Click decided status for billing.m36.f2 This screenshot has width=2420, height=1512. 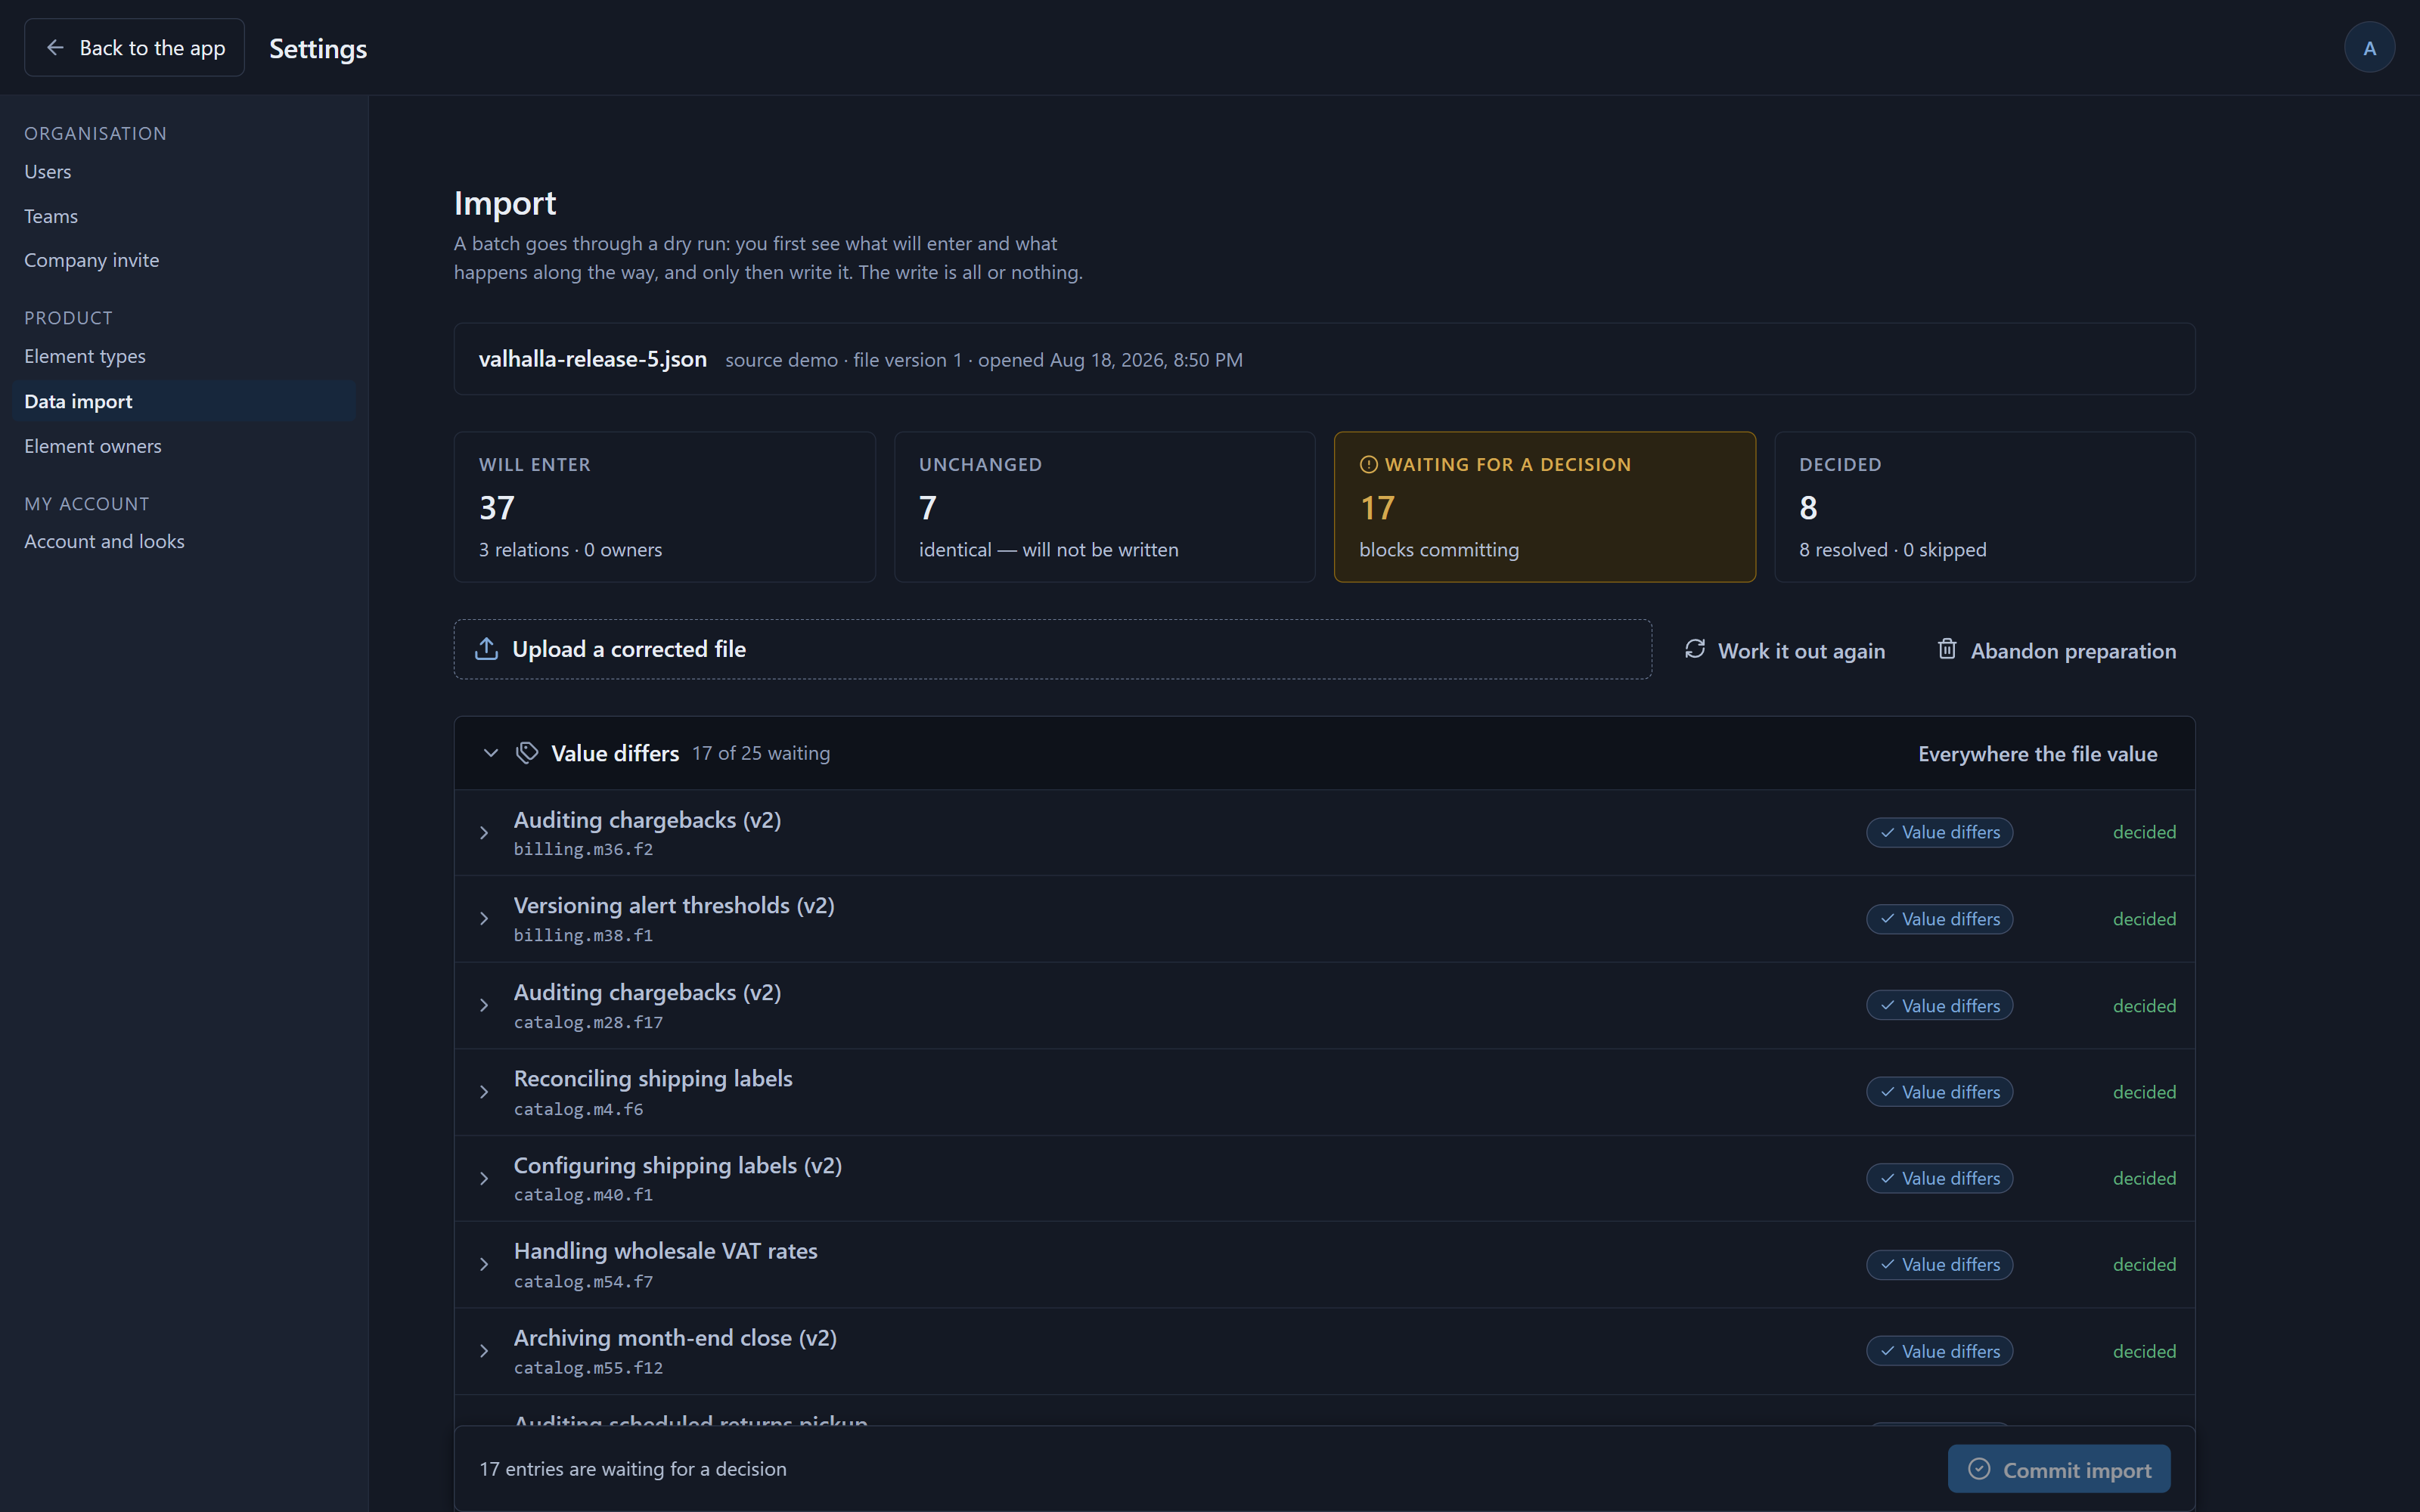coord(2144,832)
